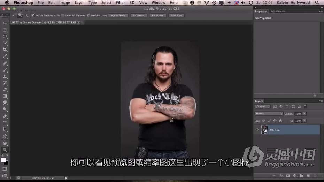Select the Custom Shape tool

(5, 136)
